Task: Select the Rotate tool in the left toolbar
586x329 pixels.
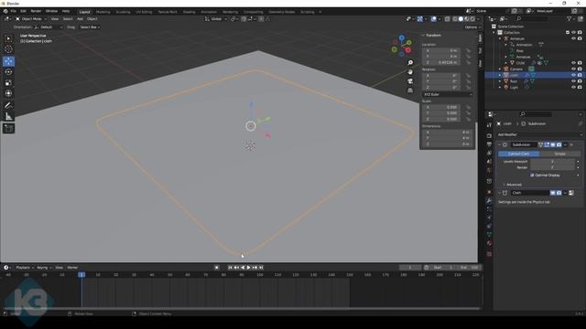Action: (8, 72)
